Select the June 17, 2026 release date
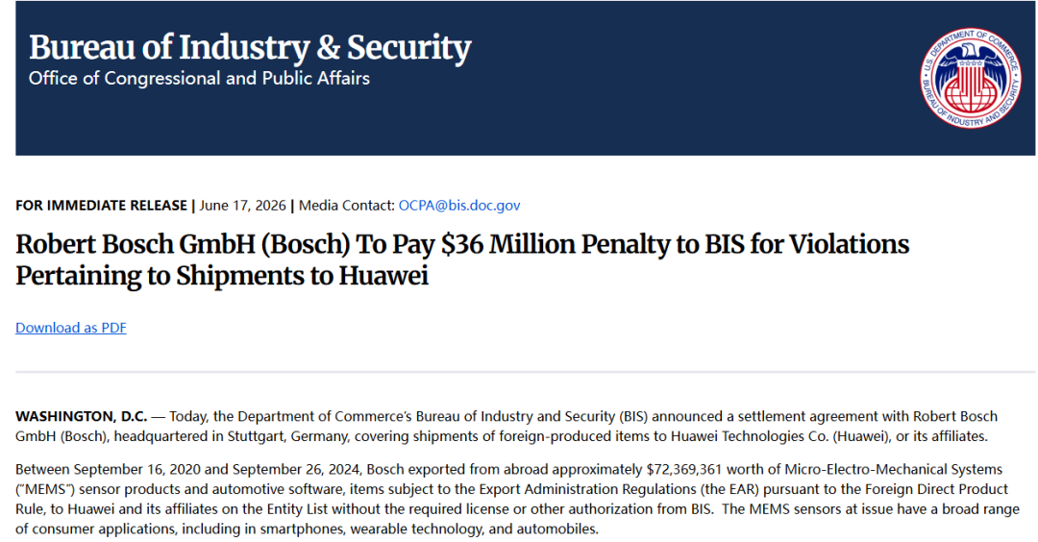The image size is (1038, 542). point(242,205)
